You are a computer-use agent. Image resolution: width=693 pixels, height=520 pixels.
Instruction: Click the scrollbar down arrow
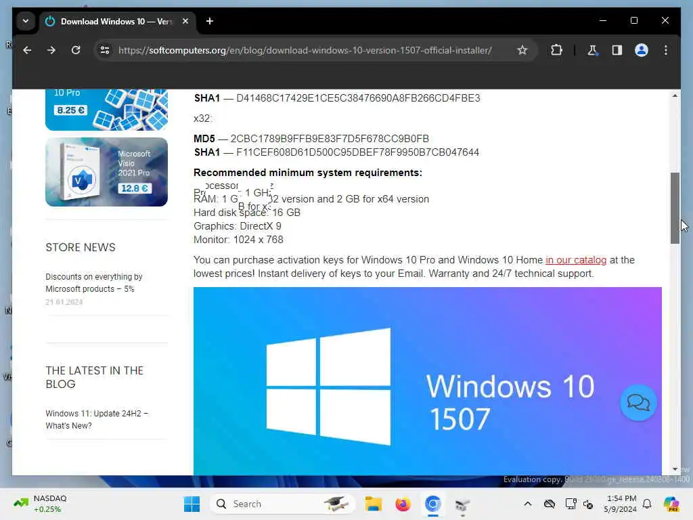click(x=675, y=469)
